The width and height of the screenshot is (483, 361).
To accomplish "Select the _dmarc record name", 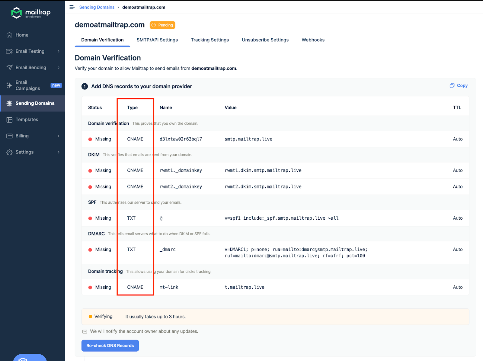I will point(168,250).
